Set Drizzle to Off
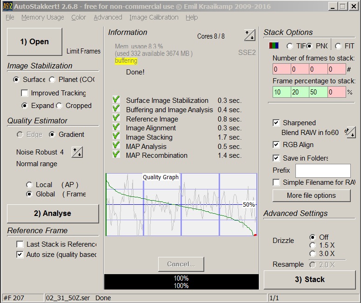Image resolution: width=361 pixels, height=303 pixels. coord(313,237)
